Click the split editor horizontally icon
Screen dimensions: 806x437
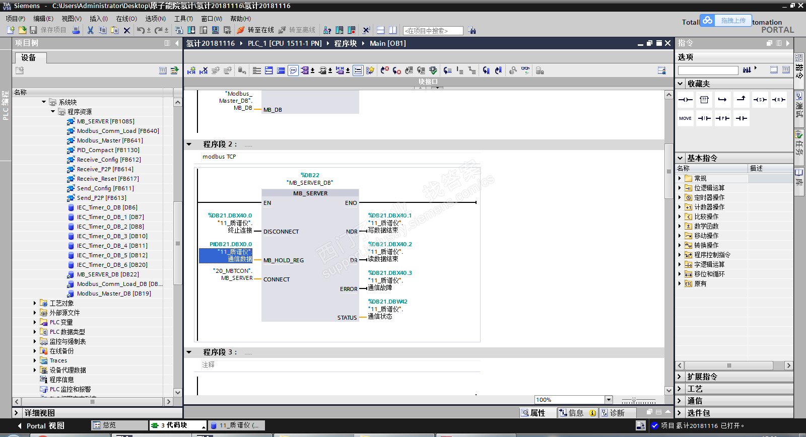(x=380, y=30)
